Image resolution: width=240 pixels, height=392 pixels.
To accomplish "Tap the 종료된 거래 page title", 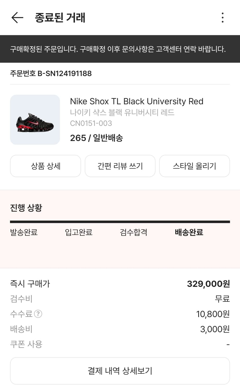I will [60, 18].
